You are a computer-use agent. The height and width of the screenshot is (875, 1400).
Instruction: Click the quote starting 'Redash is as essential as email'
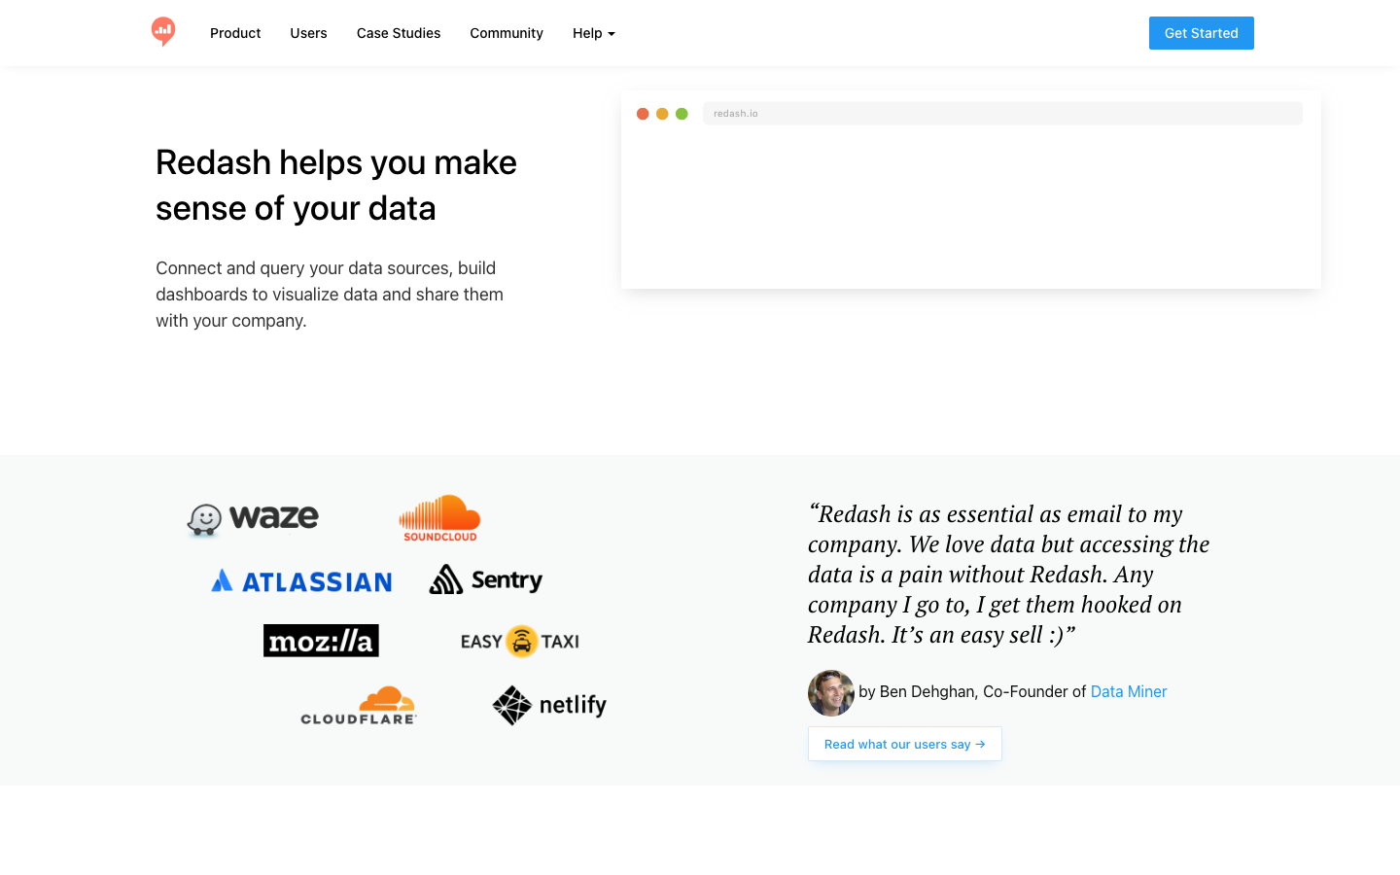pyautogui.click(x=1009, y=574)
